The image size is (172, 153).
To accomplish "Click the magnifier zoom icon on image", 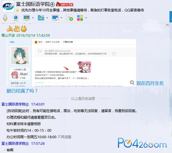I will (132, 82).
